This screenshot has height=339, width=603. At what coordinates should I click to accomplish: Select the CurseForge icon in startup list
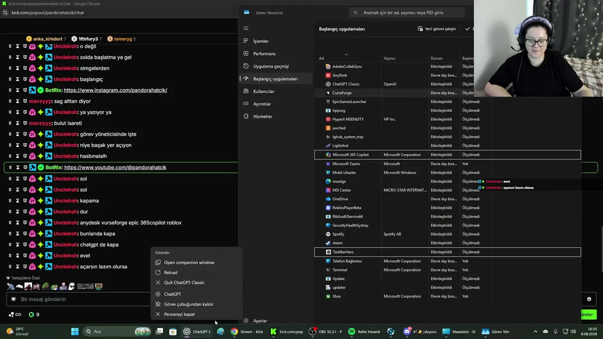[328, 93]
